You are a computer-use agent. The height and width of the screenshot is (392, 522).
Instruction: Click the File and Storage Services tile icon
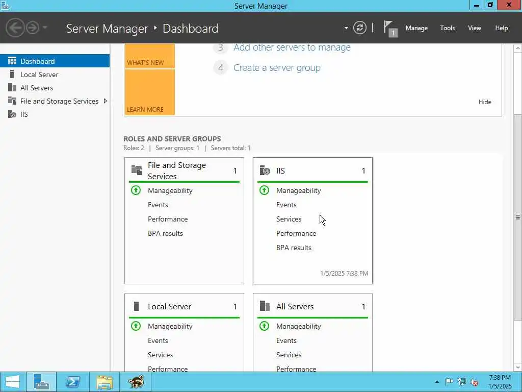click(x=137, y=170)
